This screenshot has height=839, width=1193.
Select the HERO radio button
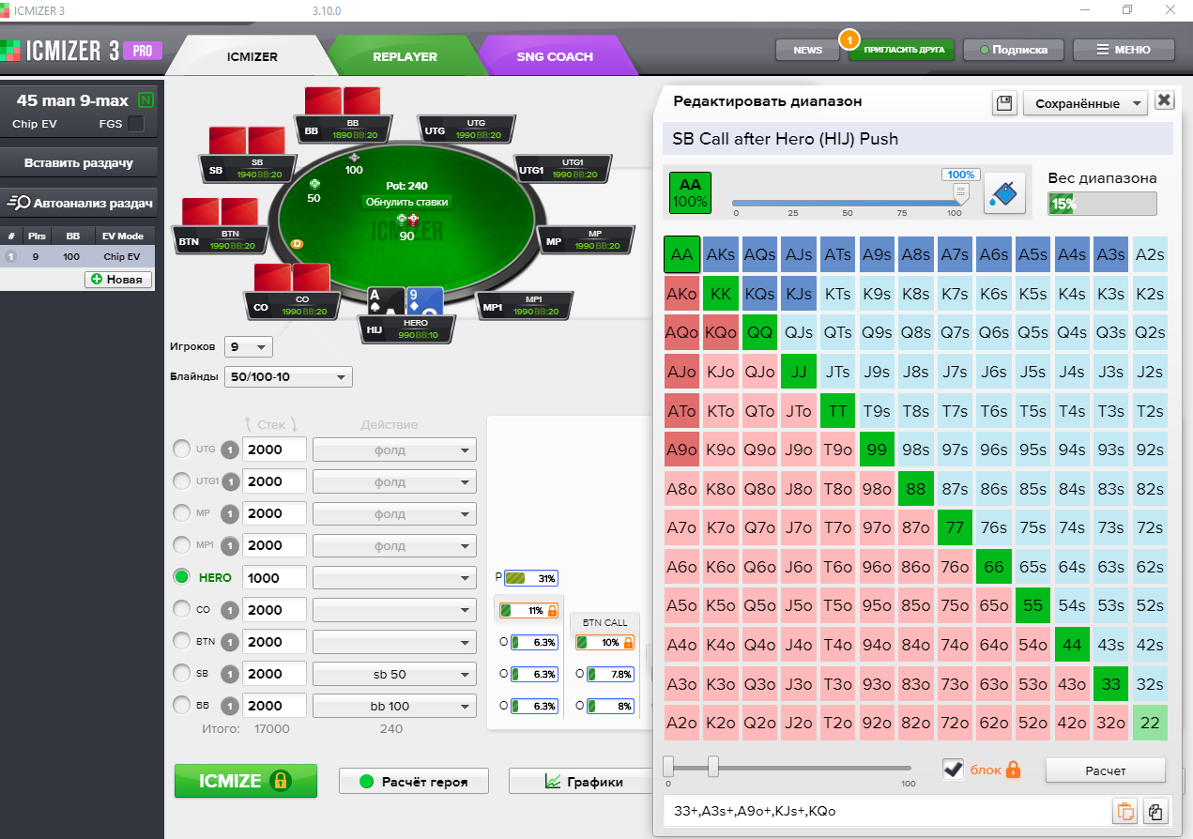181,577
